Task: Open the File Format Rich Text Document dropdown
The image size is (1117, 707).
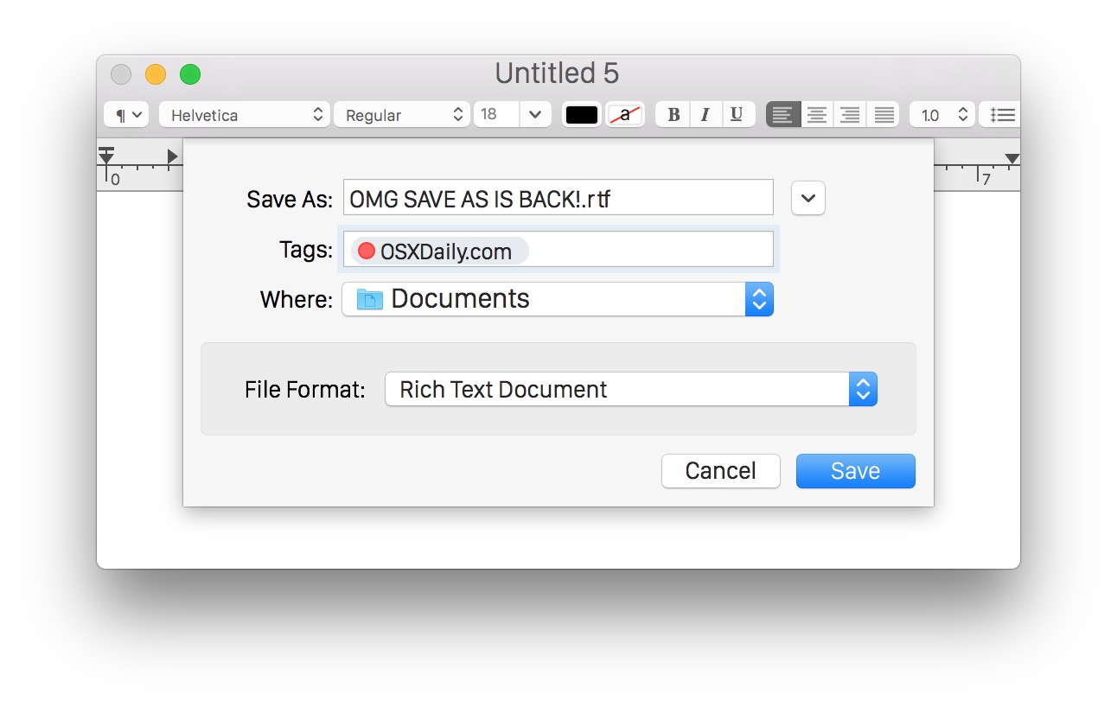Action: point(631,390)
